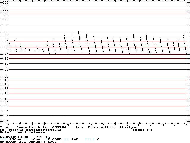Click the 100 kHz frequency axis label
This screenshot has width=190, height=143.
5,25
